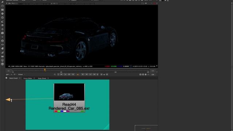Screen dimensions: 233x131
Task: Adjust the viewer gain slider
Action: (x=35, y=3)
